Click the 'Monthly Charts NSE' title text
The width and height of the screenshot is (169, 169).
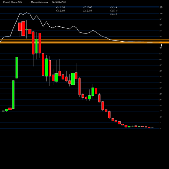point(12,2)
